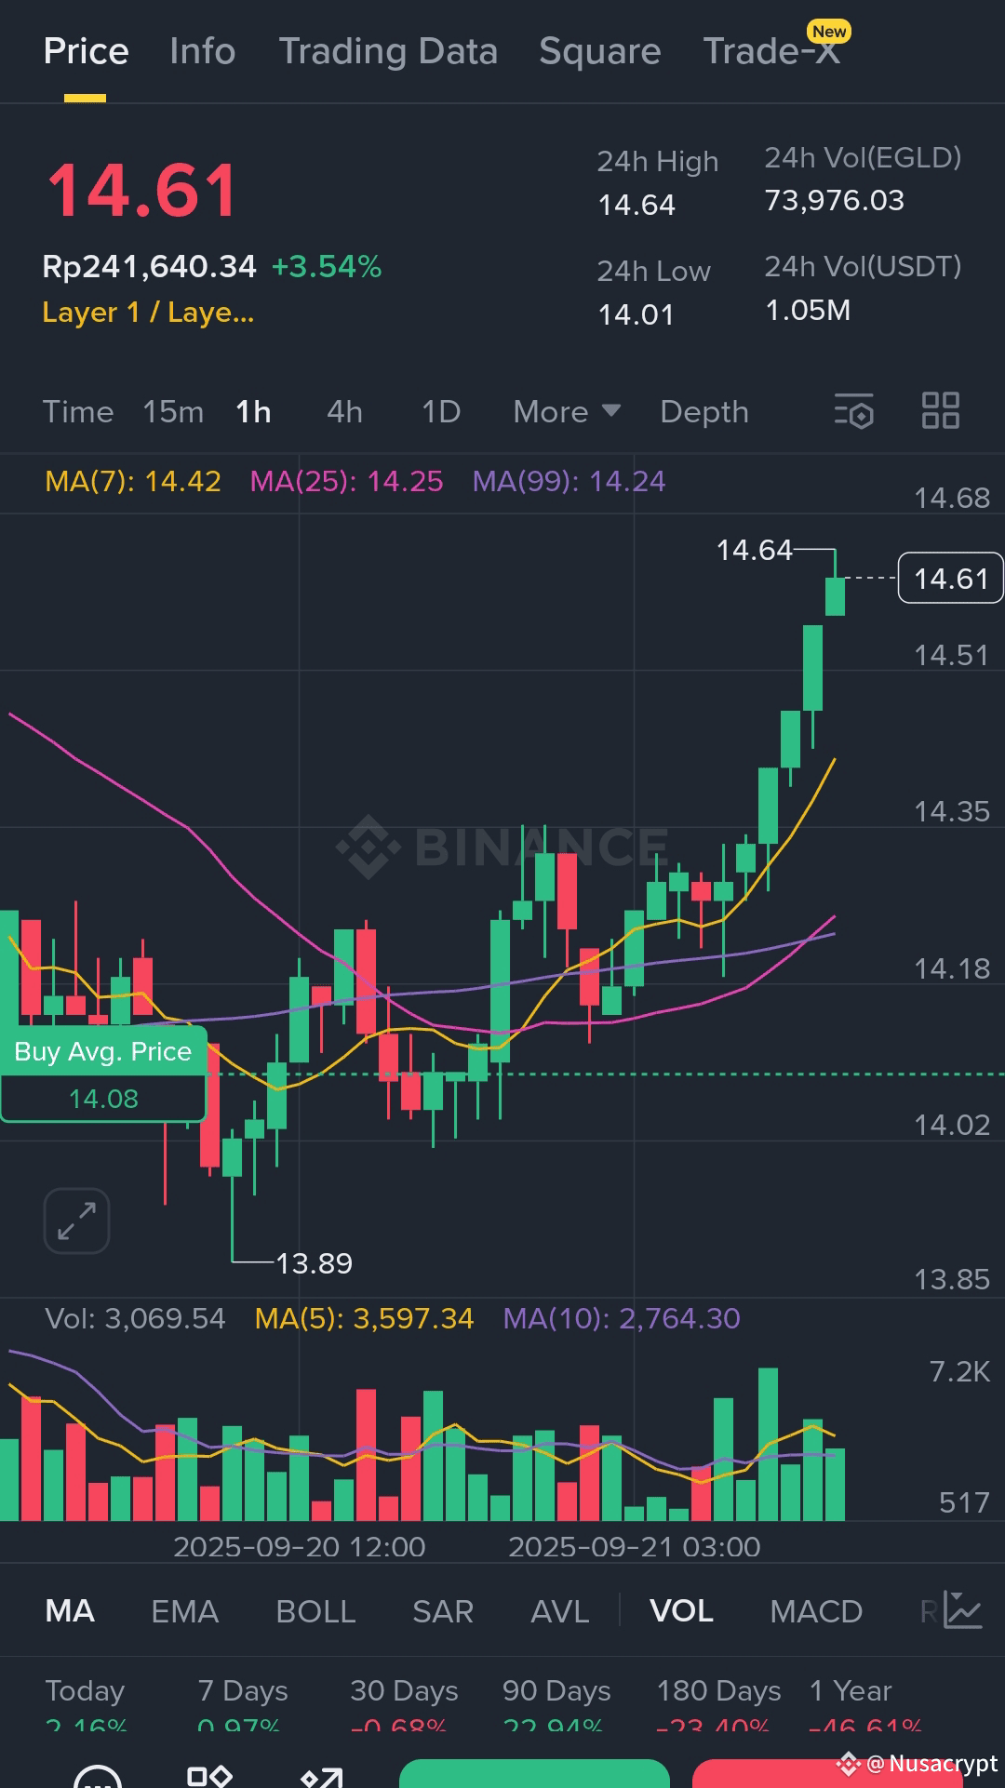Open the Square tab
The height and width of the screenshot is (1788, 1005).
600,51
